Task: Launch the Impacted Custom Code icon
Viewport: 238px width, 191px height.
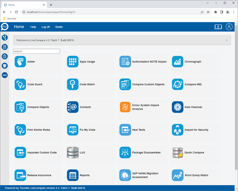Action: click(x=20, y=152)
